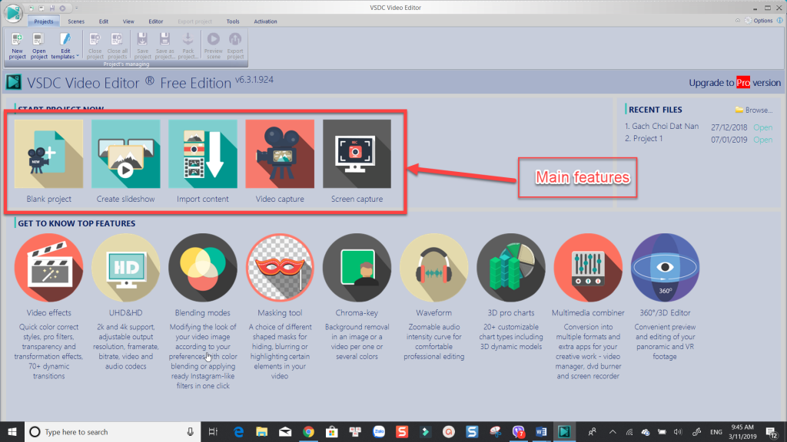Click the Save as project ribbon icon
This screenshot has width=787, height=442.
164,46
